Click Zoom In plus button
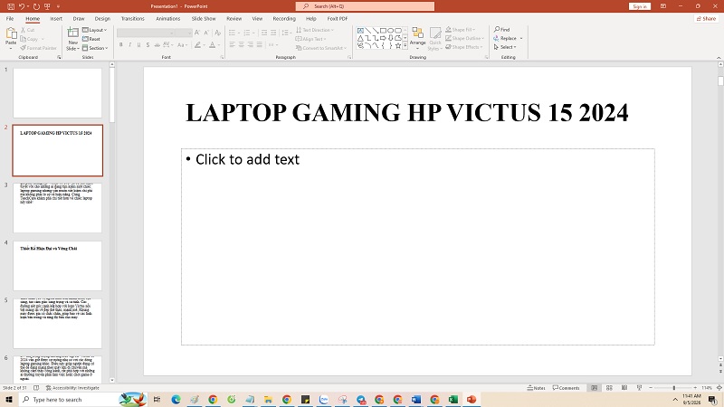Screen dimensions: 724x407 [x=695, y=388]
